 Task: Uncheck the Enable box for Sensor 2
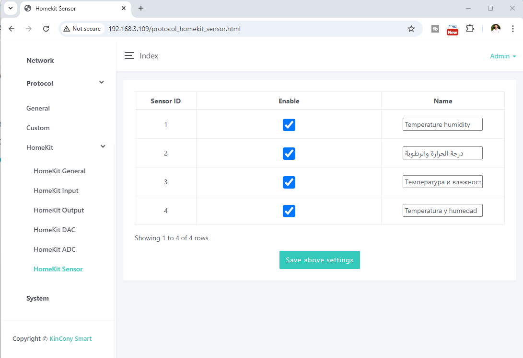289,154
